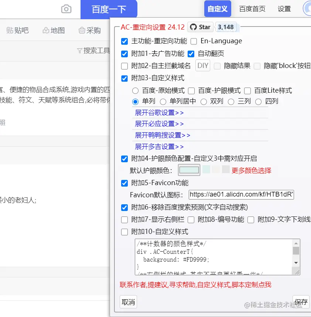This screenshot has width=311, height=317.
Task: Click the textarea scrollbar up arrow
Action: [x=296, y=243]
